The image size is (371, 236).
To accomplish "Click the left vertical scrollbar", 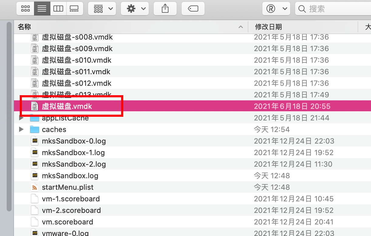I will click(9, 117).
